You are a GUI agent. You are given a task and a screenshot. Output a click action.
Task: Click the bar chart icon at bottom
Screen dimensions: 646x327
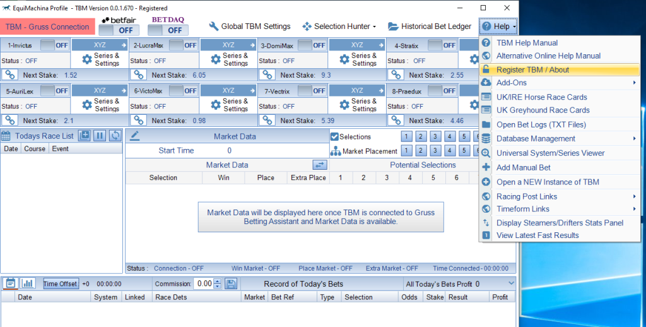(x=28, y=283)
